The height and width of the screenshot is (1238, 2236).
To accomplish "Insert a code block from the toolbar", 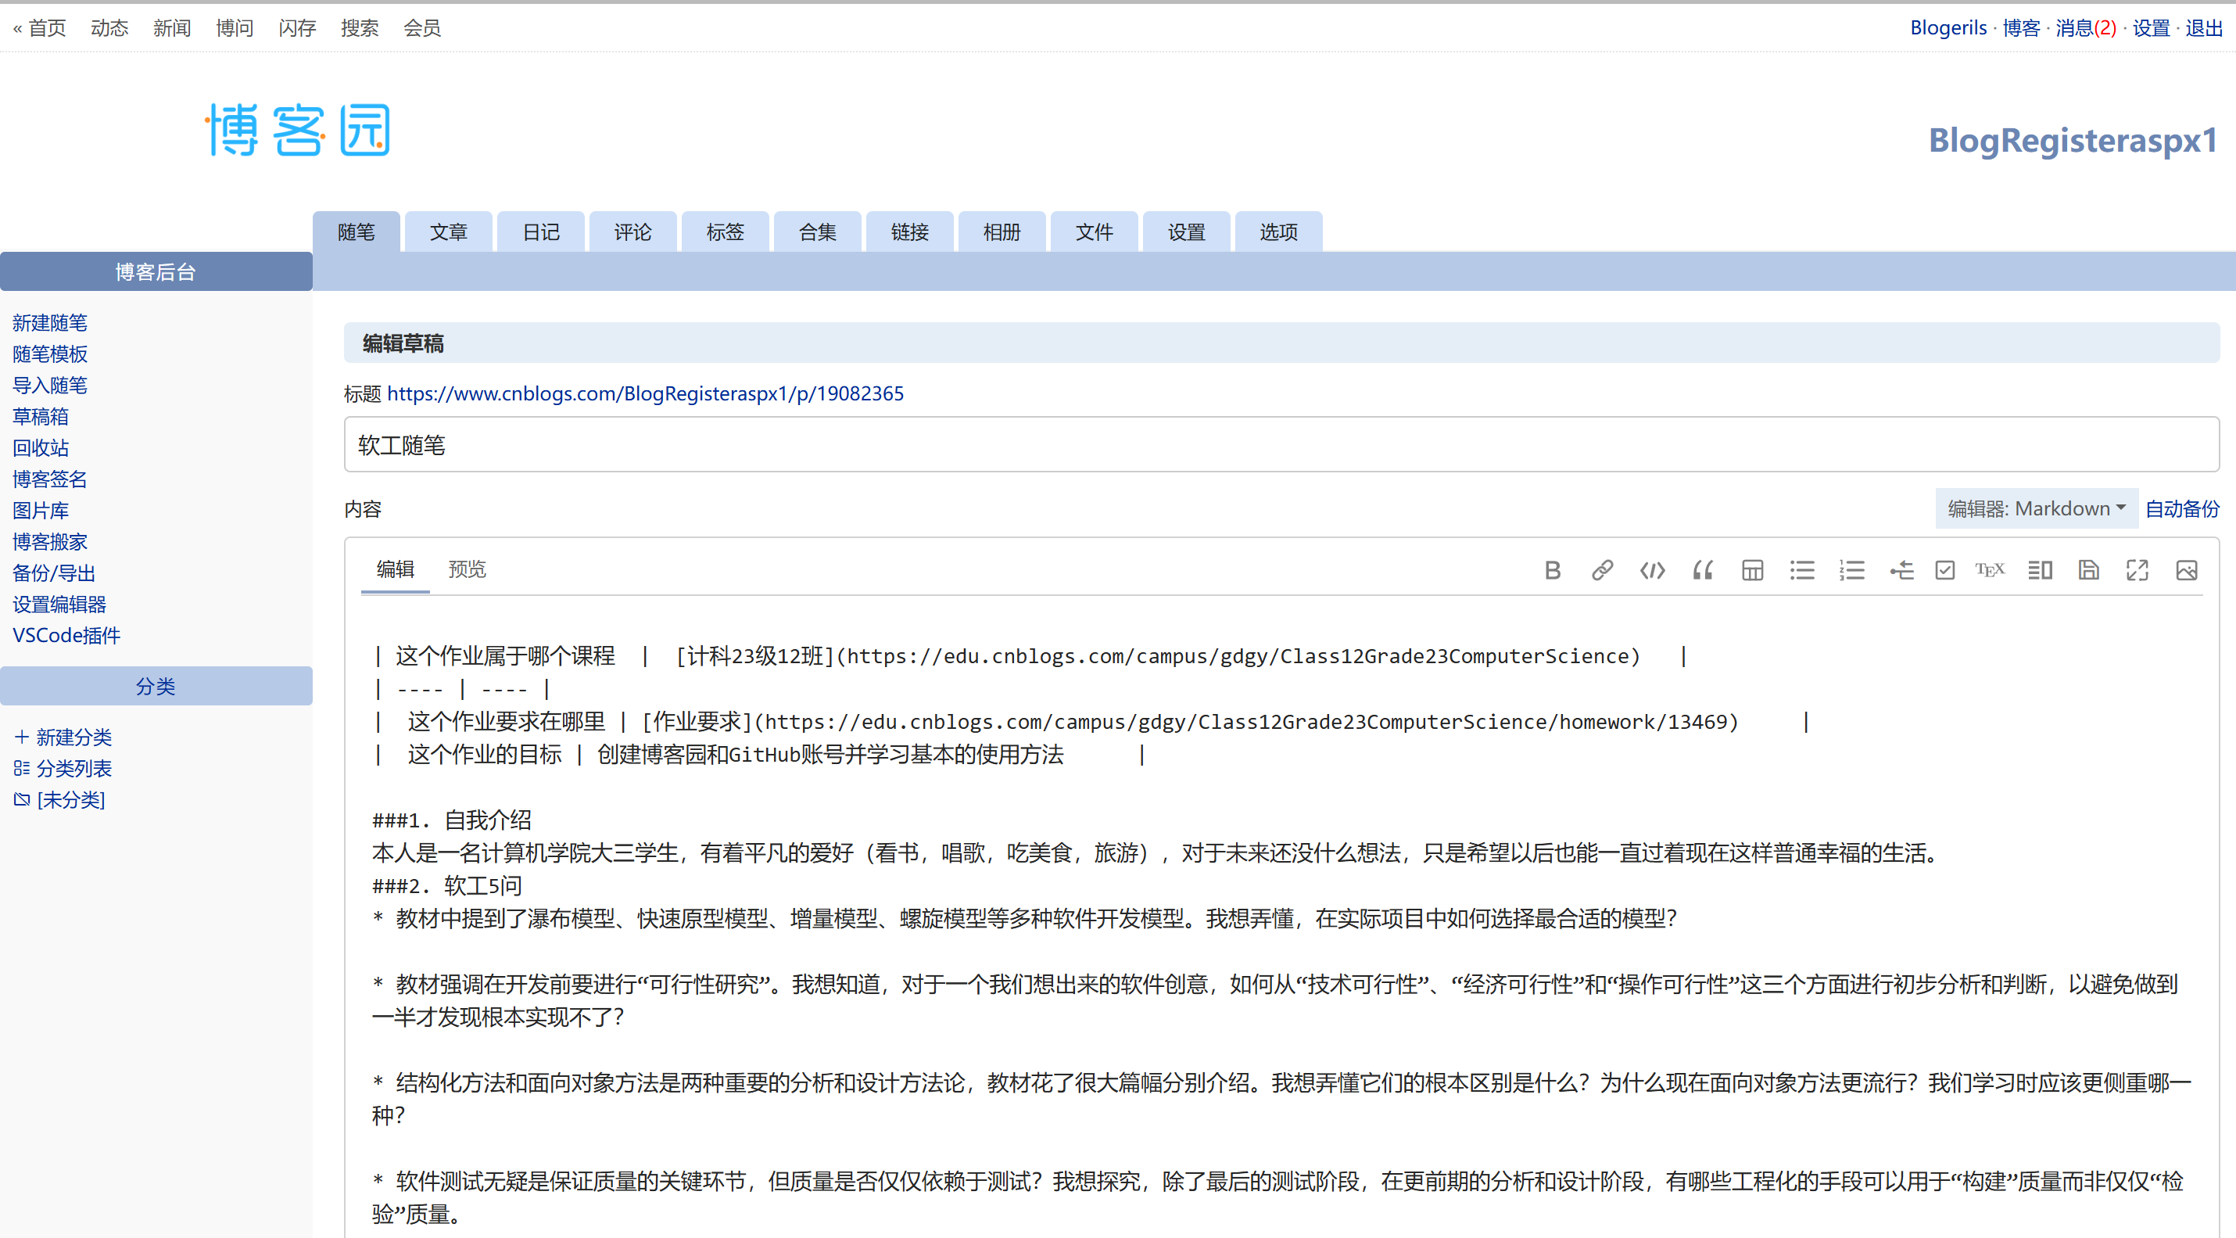I will pyautogui.click(x=1652, y=570).
